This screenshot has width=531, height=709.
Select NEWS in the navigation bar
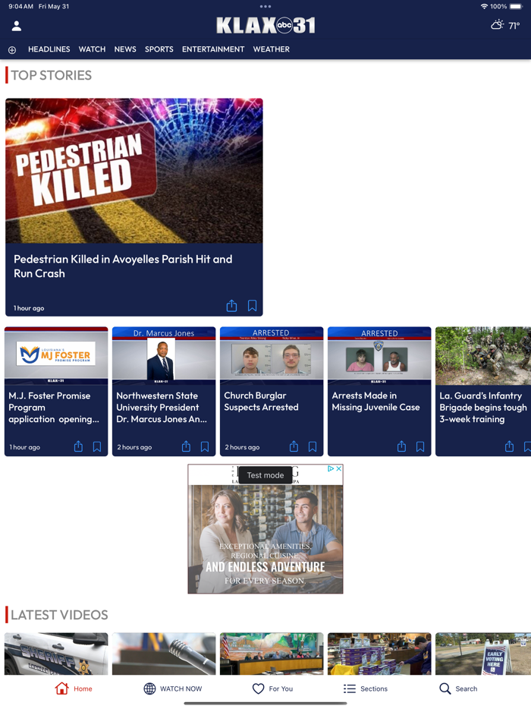coord(125,49)
